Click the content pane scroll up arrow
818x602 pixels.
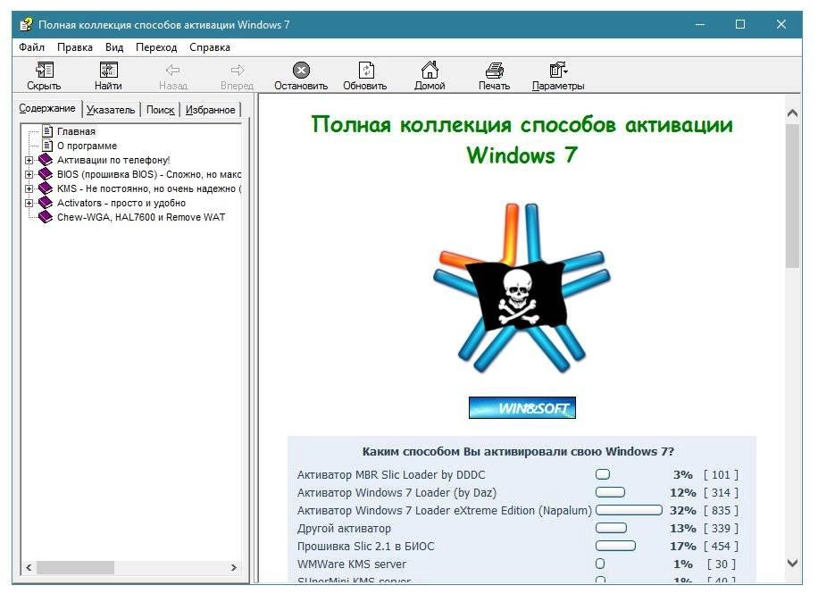tap(792, 113)
